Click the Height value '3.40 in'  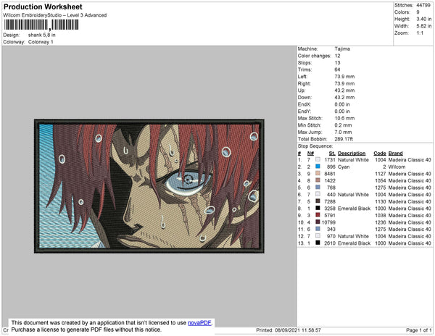423,19
